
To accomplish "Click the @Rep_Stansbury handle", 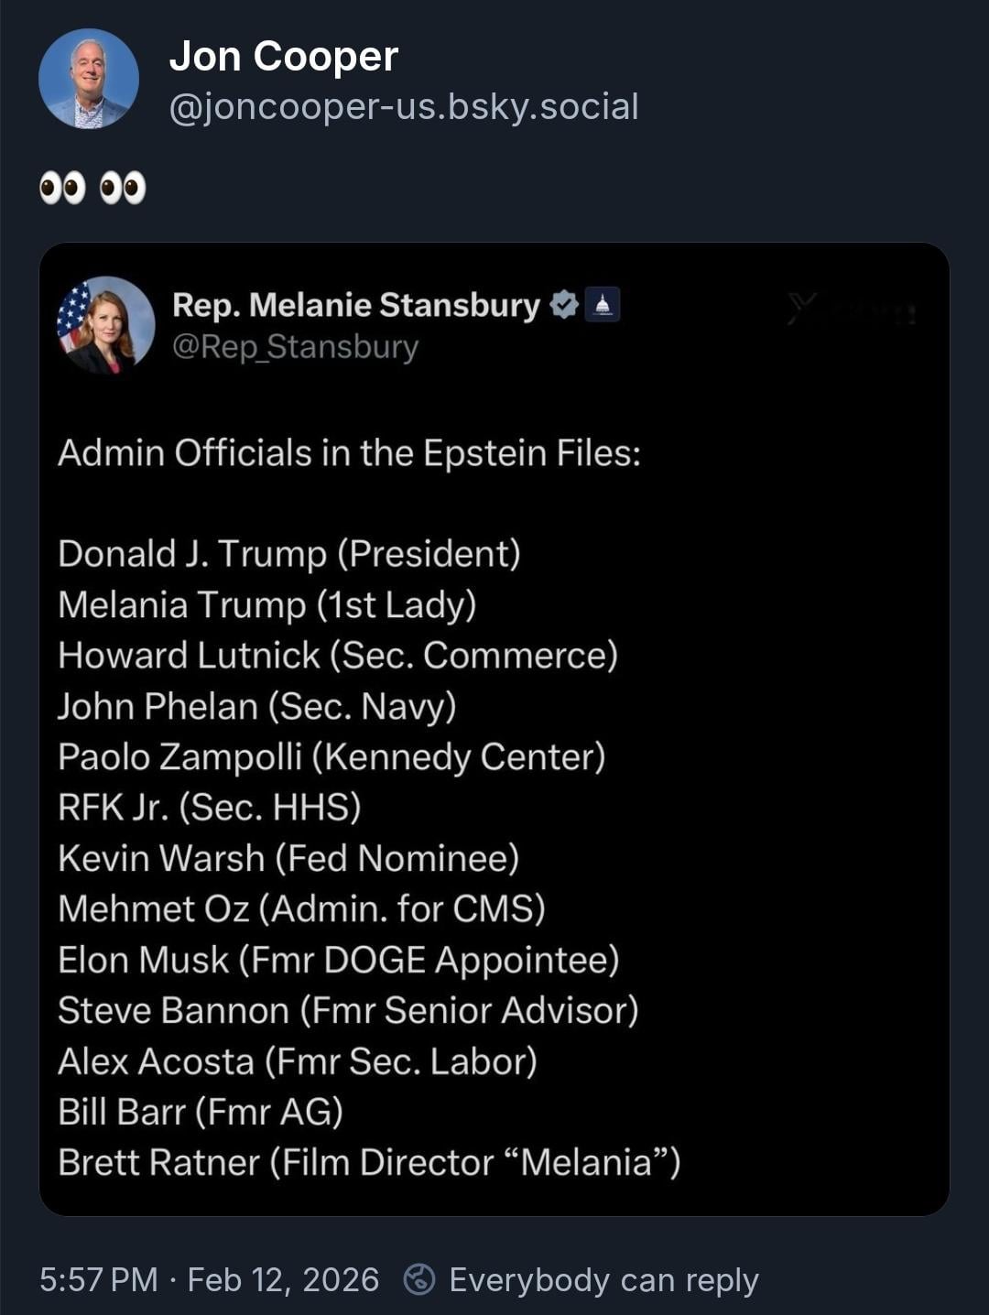I will pos(295,347).
